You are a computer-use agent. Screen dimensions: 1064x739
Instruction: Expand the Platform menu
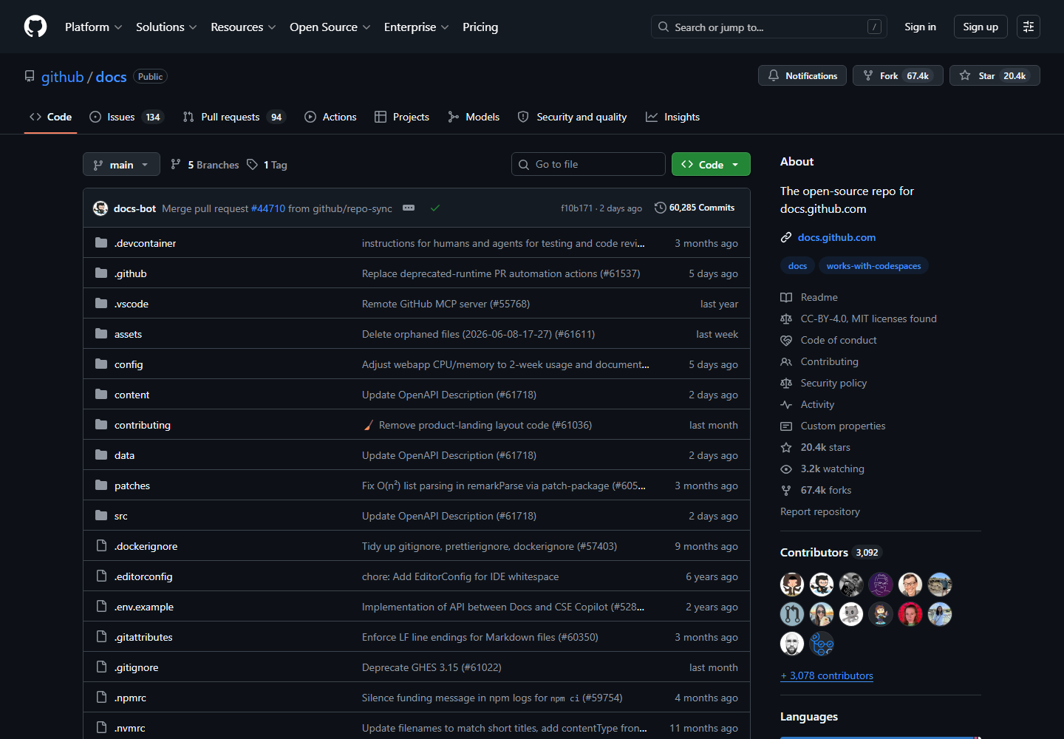[94, 27]
